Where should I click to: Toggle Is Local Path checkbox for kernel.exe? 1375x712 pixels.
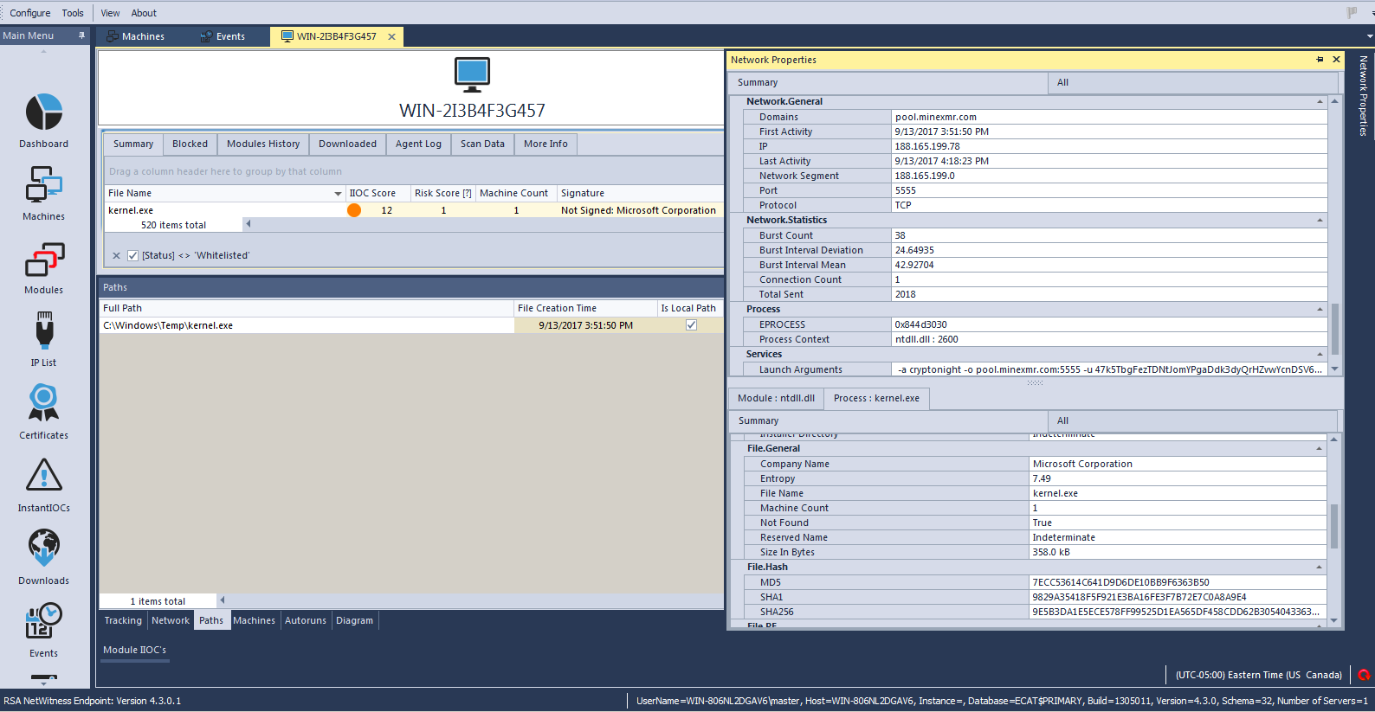point(691,325)
